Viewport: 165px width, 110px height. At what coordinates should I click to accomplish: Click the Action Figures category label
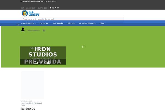26,101
